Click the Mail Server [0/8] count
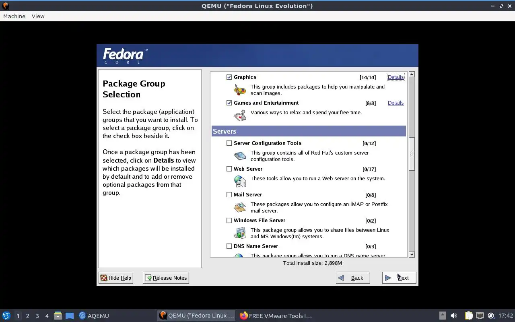Image resolution: width=515 pixels, height=322 pixels. point(371,195)
